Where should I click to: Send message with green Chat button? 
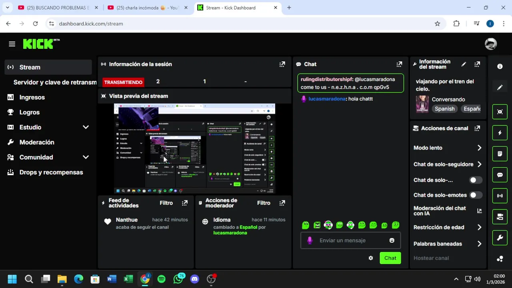click(390, 258)
